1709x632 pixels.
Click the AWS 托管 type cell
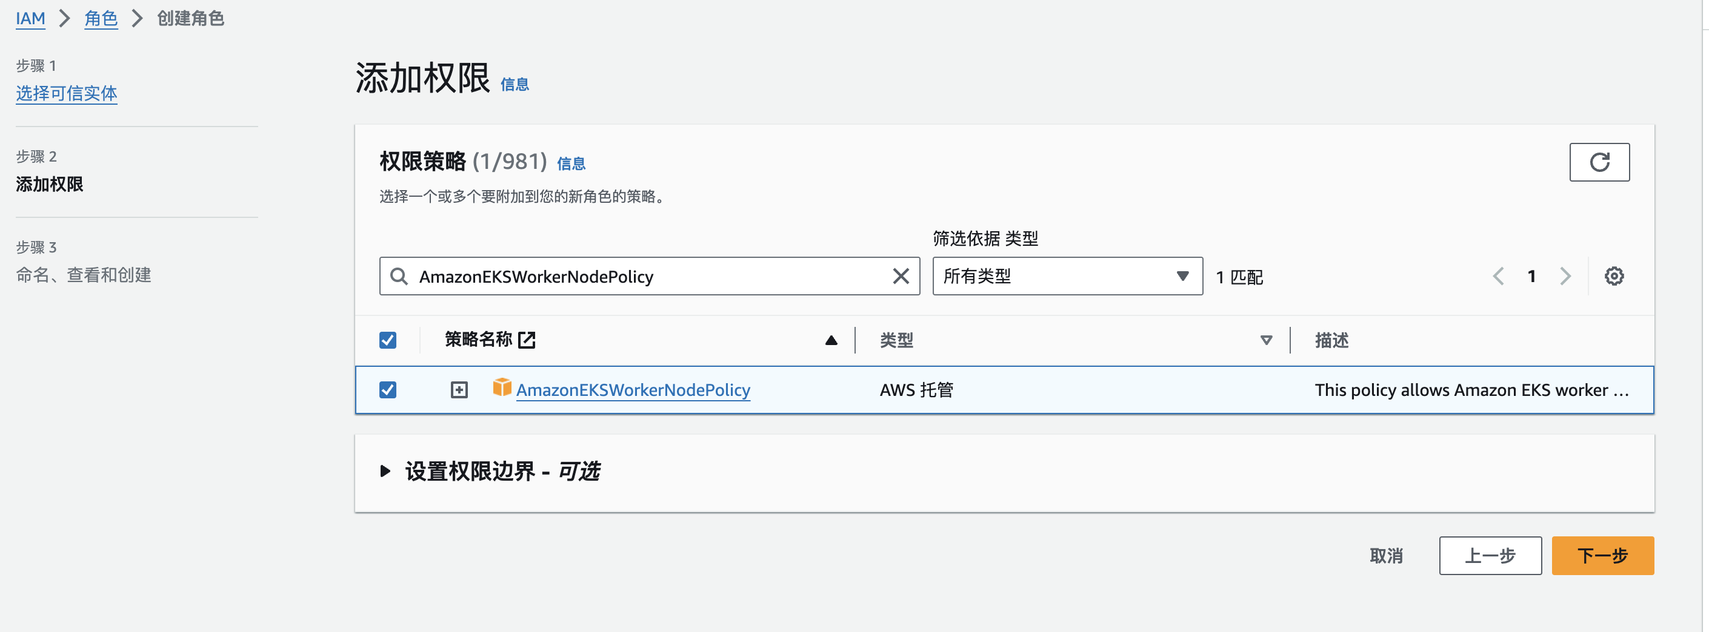(916, 390)
